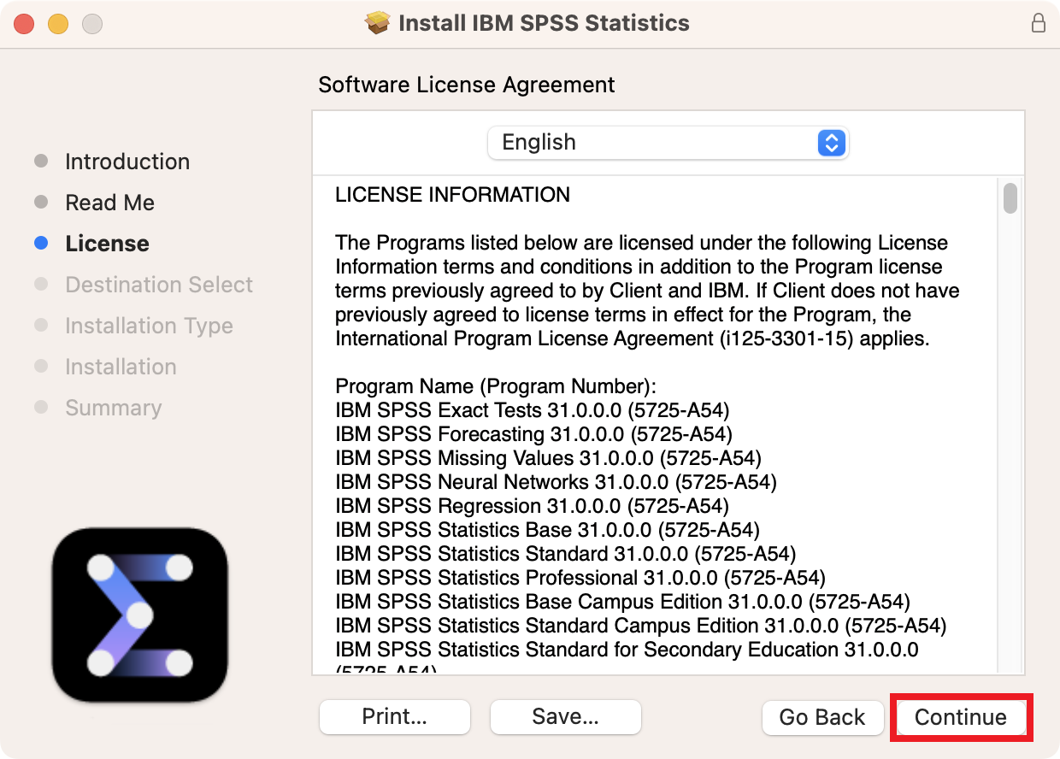
Task: Select the License step in sidebar
Action: (108, 244)
